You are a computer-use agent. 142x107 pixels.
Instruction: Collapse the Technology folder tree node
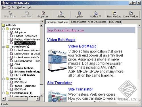pyautogui.click(x=3, y=47)
